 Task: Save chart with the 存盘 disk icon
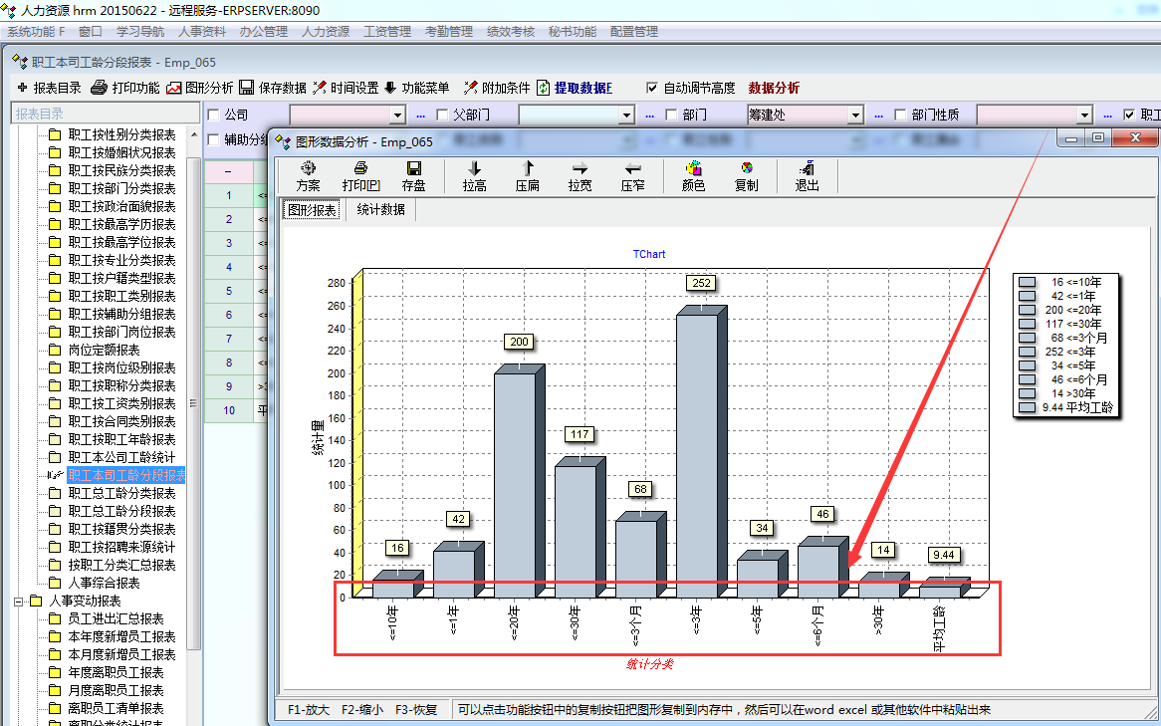click(x=413, y=169)
